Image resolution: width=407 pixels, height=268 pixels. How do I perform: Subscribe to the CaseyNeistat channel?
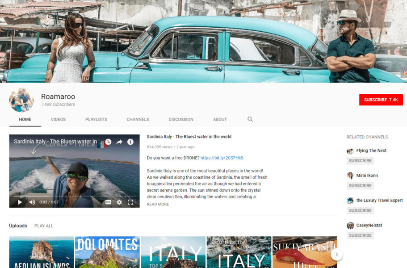click(360, 235)
